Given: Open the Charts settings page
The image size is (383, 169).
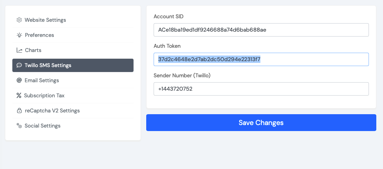Looking at the screenshot, I should [x=73, y=50].
